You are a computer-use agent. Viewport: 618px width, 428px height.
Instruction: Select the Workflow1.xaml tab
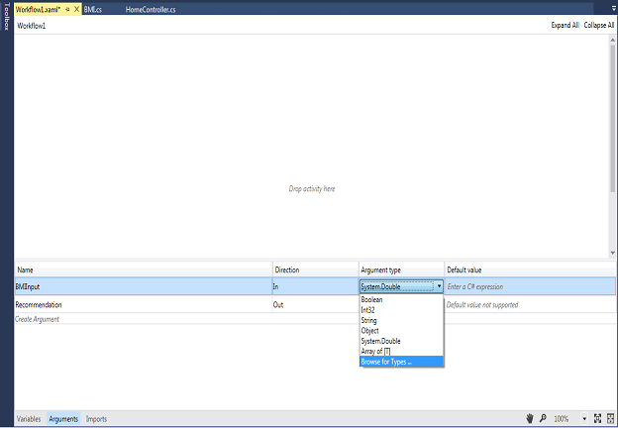(x=39, y=10)
